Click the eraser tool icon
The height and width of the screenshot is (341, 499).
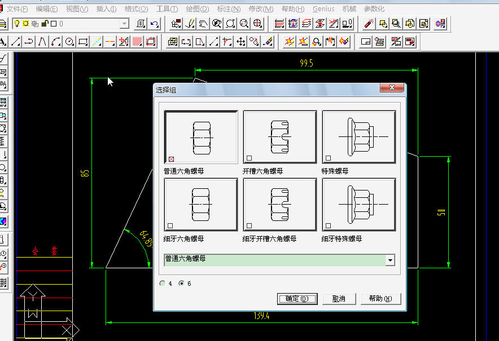click(268, 42)
